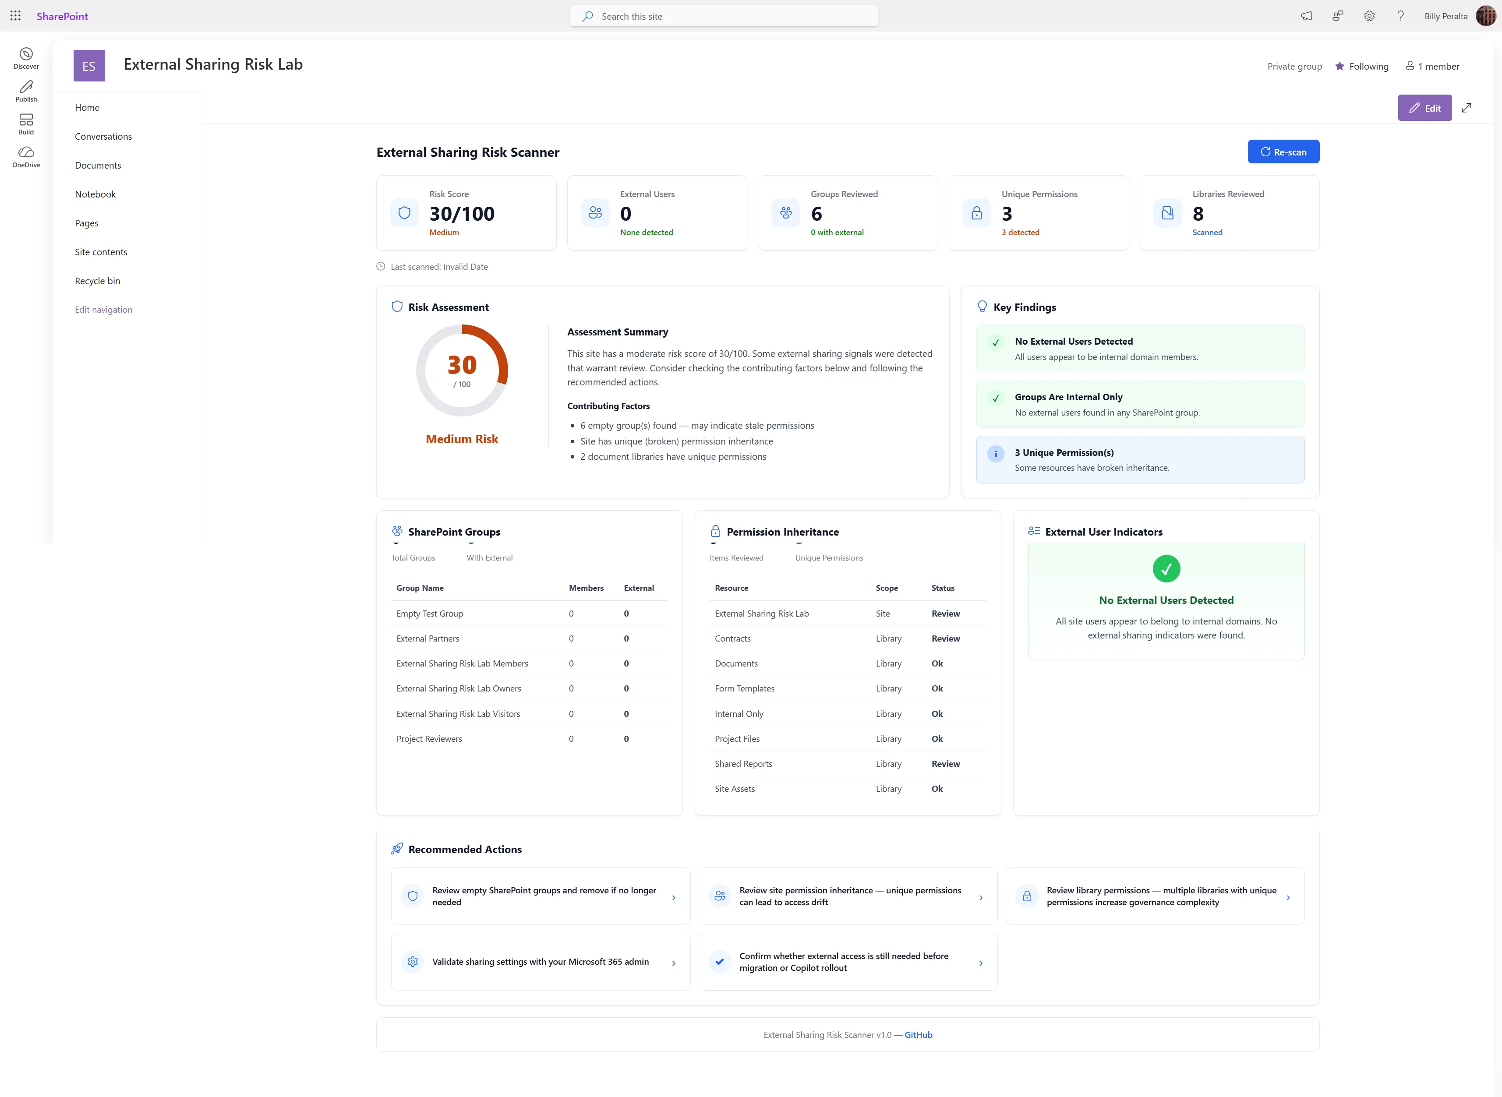Screen dimensions: 1502x1097
Task: Open Recycle bin in the site navigation
Action: [98, 281]
